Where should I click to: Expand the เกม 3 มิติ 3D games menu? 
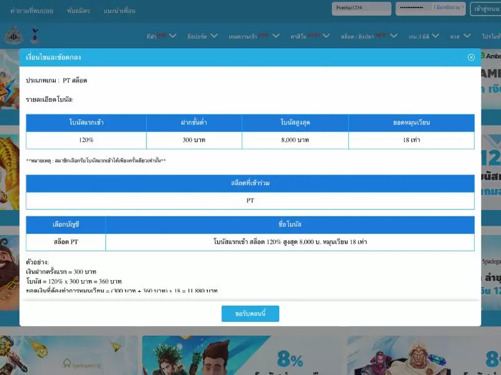pyautogui.click(x=424, y=36)
